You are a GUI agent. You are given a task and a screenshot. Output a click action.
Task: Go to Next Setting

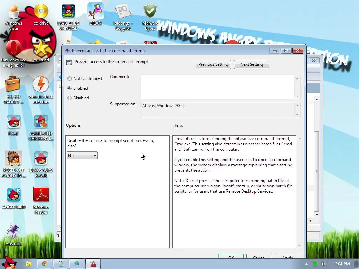click(x=251, y=64)
